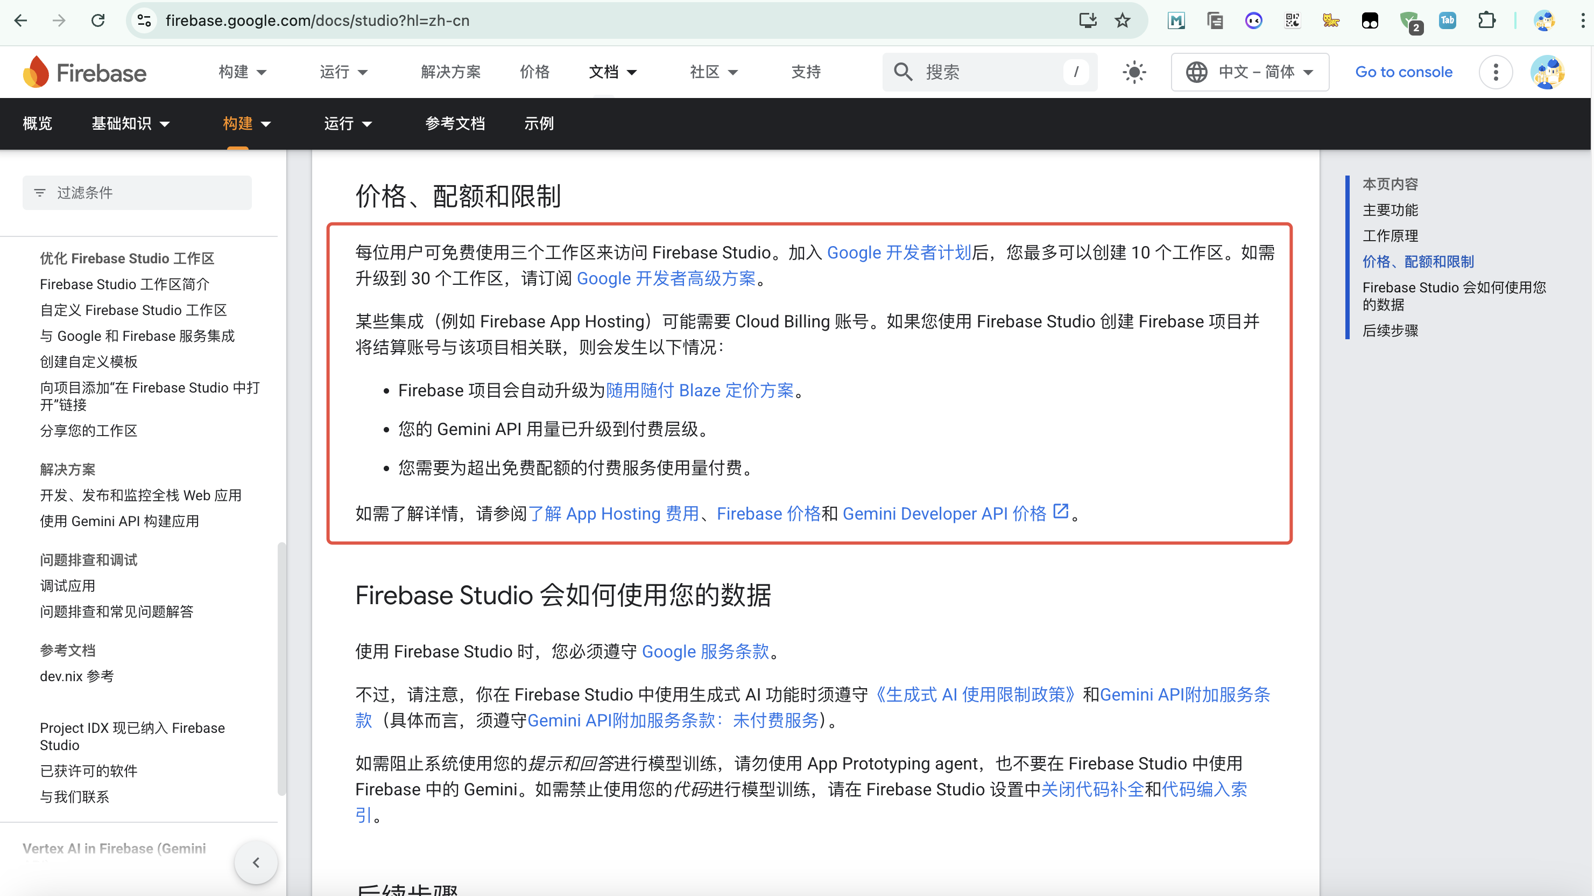Viewport: 1594px width, 896px height.
Task: Open the browser extensions puzzle icon
Action: click(x=1486, y=20)
